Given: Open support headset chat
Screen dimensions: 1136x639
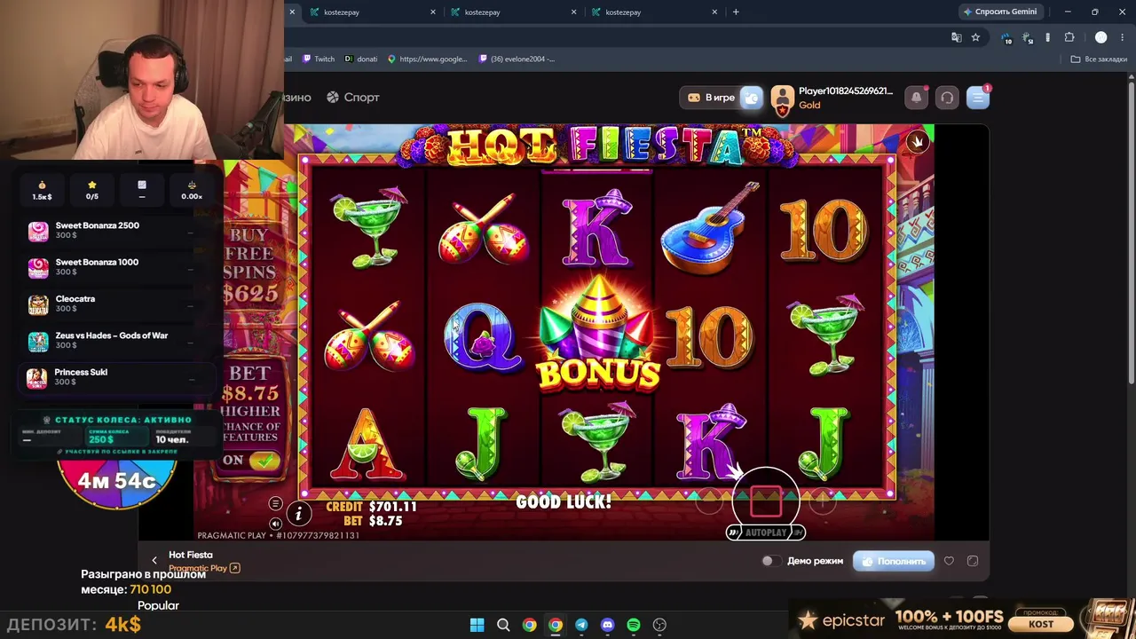Looking at the screenshot, I should 947,98.
